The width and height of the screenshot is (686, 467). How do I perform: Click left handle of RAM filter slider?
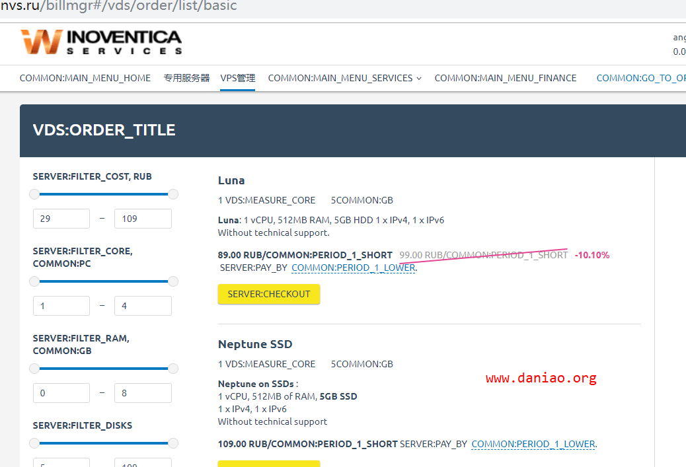coord(34,369)
